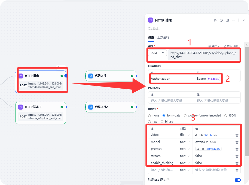249x185 pixels.
Task: Open type dropdown for stream row
Action: pyautogui.click(x=185, y=156)
